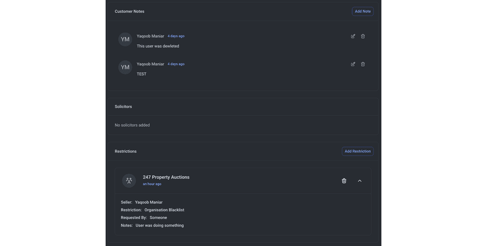The height and width of the screenshot is (246, 487).
Task: Click the Organisation Blacklist restriction value
Action: coord(164,210)
